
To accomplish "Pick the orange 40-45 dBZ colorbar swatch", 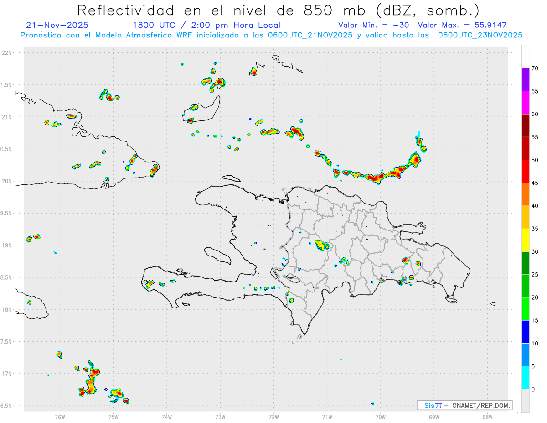I will pos(526,194).
